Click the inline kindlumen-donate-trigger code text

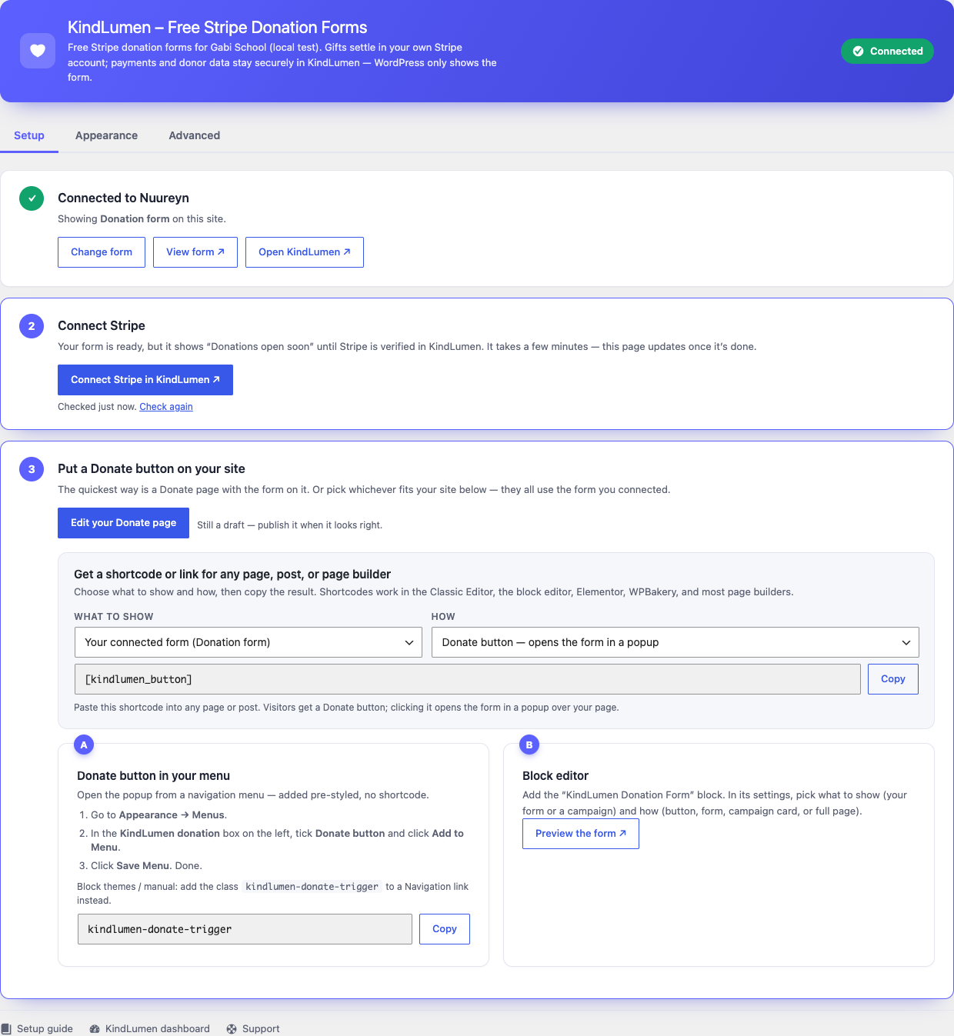(312, 887)
